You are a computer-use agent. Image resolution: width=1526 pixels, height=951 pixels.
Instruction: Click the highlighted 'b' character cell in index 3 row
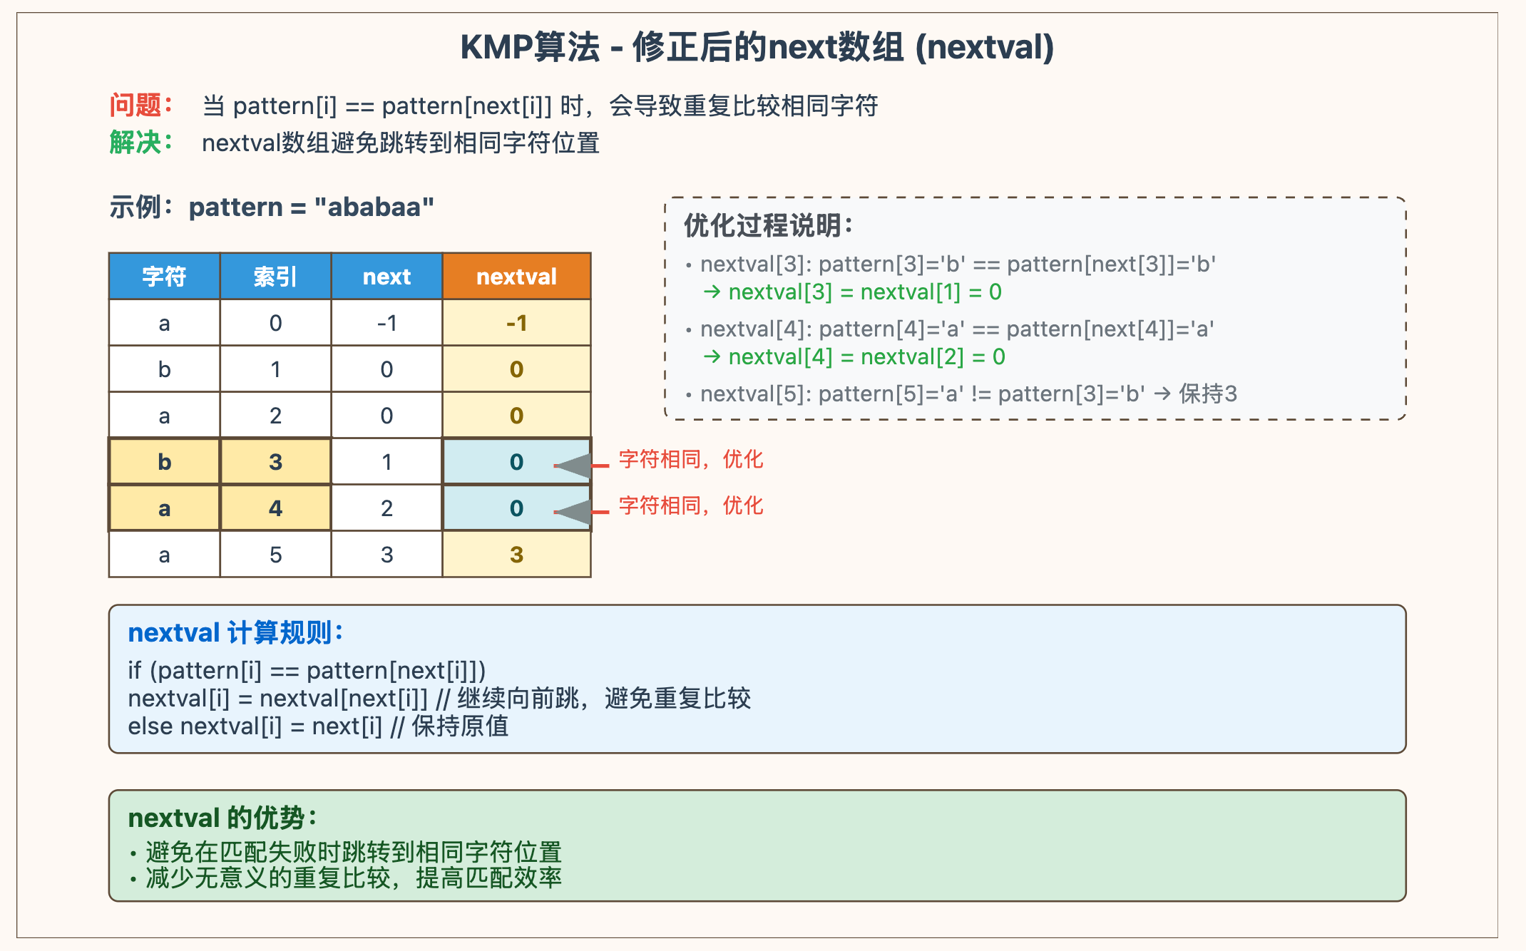click(x=164, y=462)
